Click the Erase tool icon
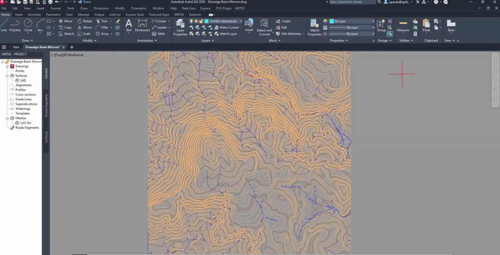Screen dimensions: 500x255 click(118, 21)
